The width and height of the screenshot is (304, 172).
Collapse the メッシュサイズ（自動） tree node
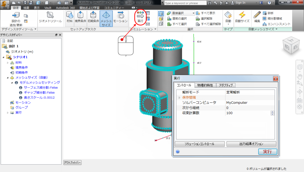pyautogui.click(x=8, y=78)
